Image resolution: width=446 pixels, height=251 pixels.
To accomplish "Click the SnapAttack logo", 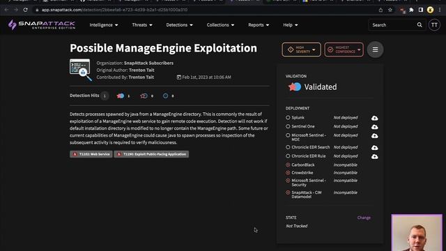I will coord(42,25).
